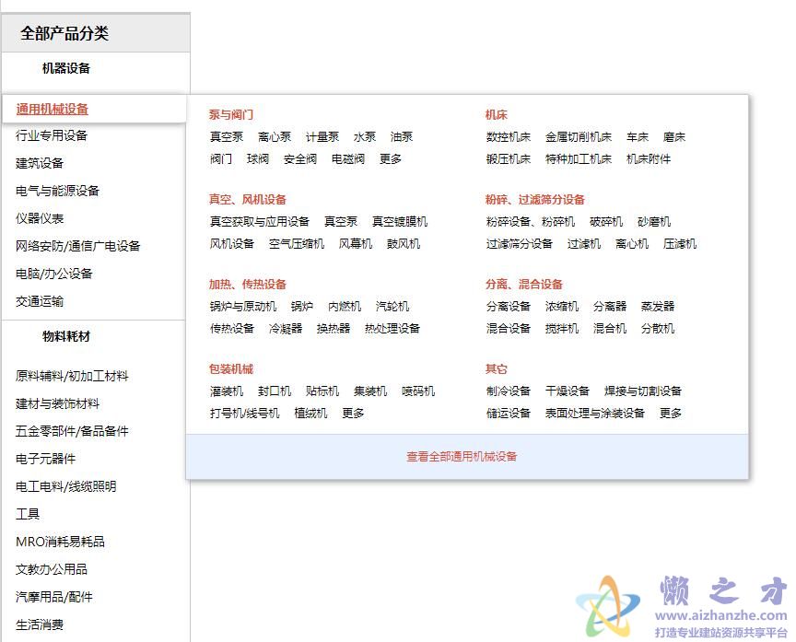Open 粉碎、过滤筛分设备 heading link
796x642 pixels.
[x=534, y=200]
